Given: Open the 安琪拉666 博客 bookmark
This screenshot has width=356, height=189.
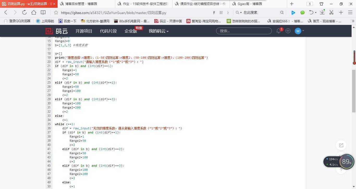Looking at the screenshot, I should (285, 21).
